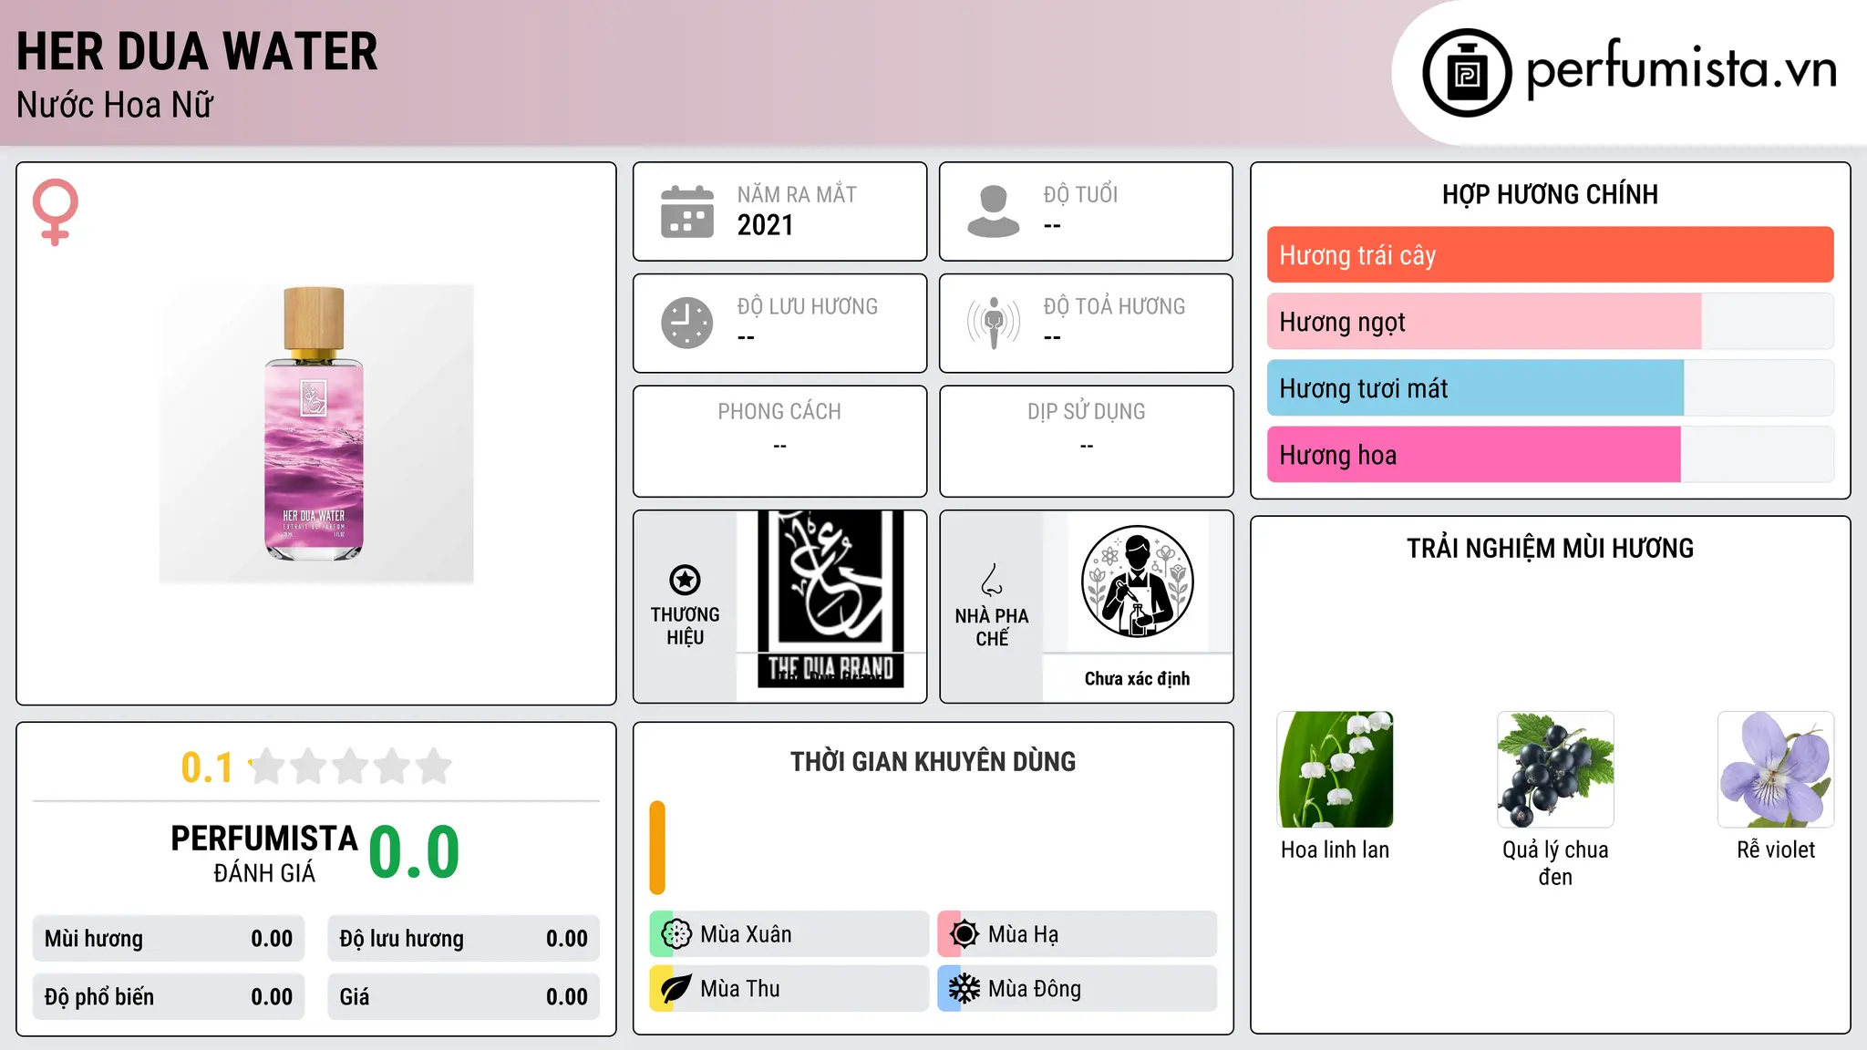Click the Rễ violet caption
Screen dimensions: 1867x1050
(1776, 849)
